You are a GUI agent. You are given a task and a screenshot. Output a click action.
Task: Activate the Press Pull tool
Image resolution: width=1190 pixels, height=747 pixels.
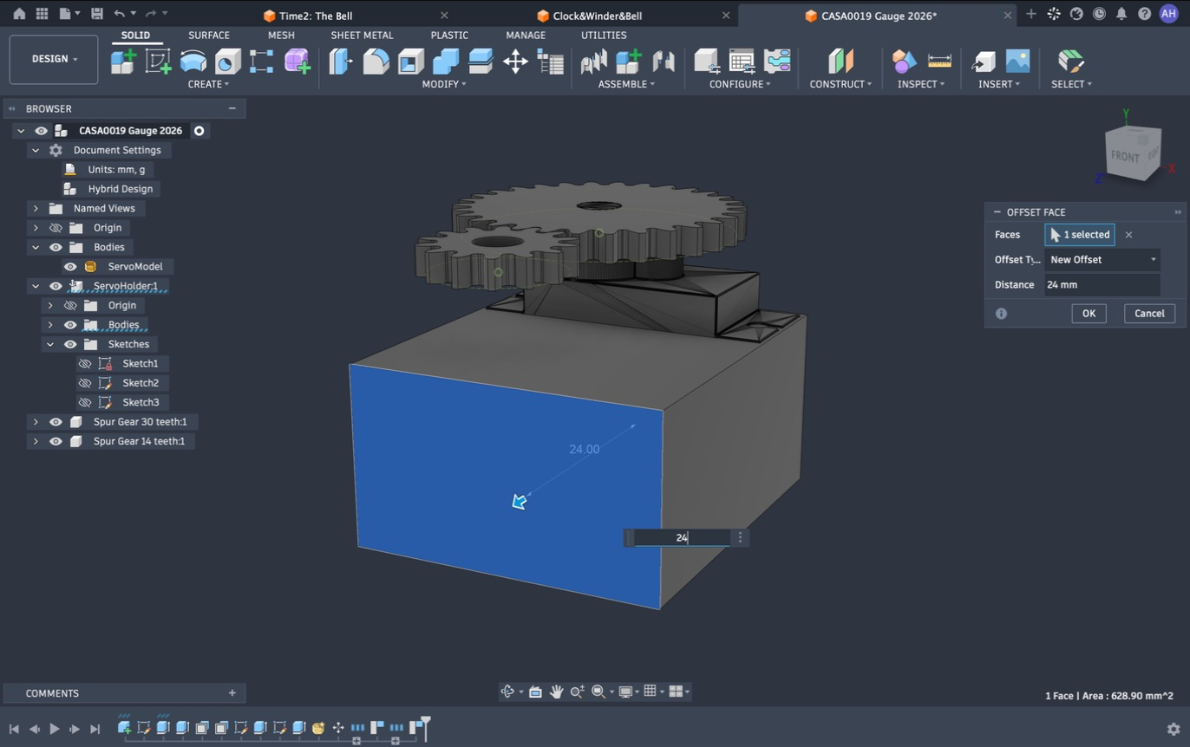[x=341, y=62]
